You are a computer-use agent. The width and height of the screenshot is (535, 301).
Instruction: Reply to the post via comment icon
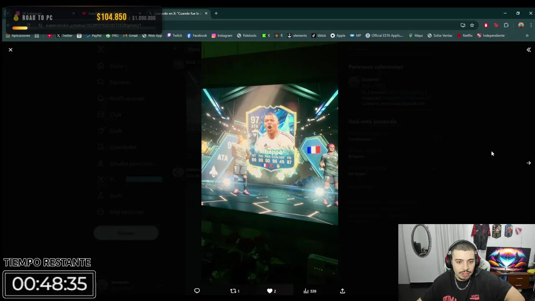(x=197, y=291)
